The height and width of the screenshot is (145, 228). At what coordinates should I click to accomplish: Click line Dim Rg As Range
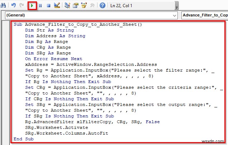pos(47,42)
